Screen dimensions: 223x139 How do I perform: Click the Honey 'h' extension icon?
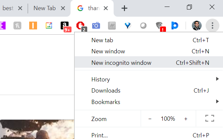click(x=17, y=26)
